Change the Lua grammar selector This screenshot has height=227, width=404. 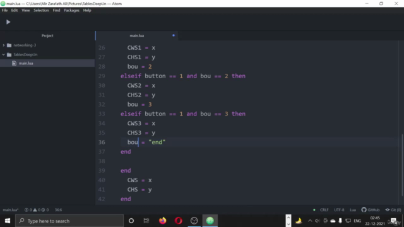[353, 210]
